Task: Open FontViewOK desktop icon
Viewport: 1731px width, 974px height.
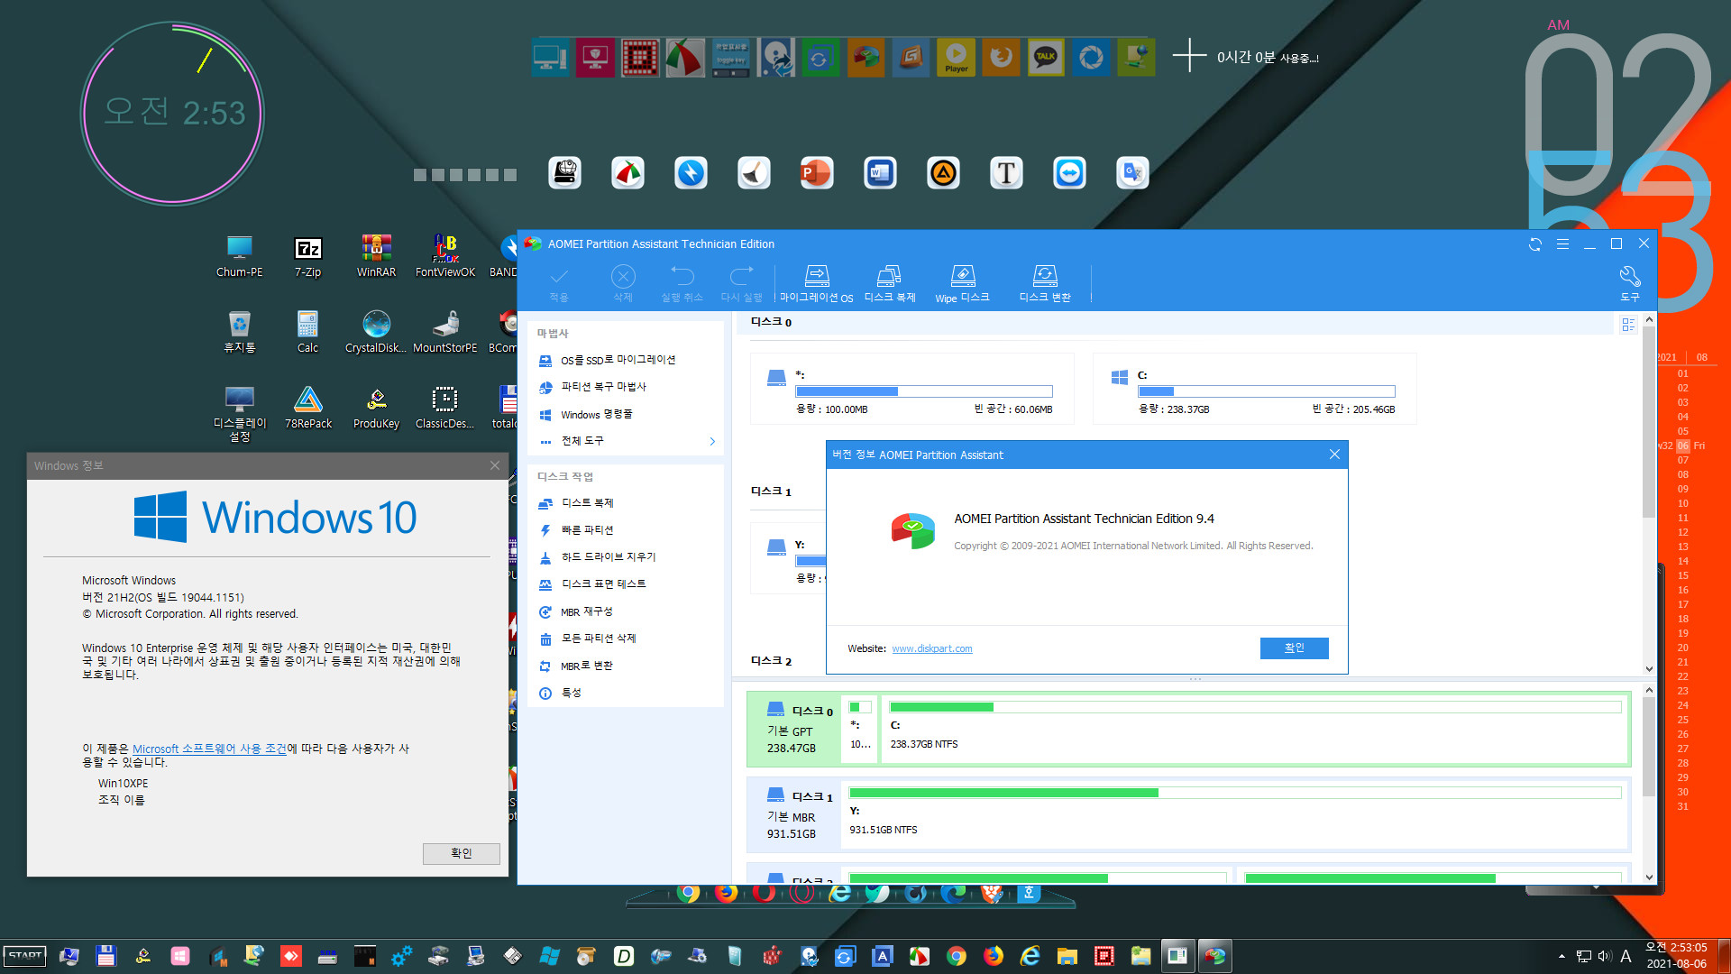Action: [444, 256]
